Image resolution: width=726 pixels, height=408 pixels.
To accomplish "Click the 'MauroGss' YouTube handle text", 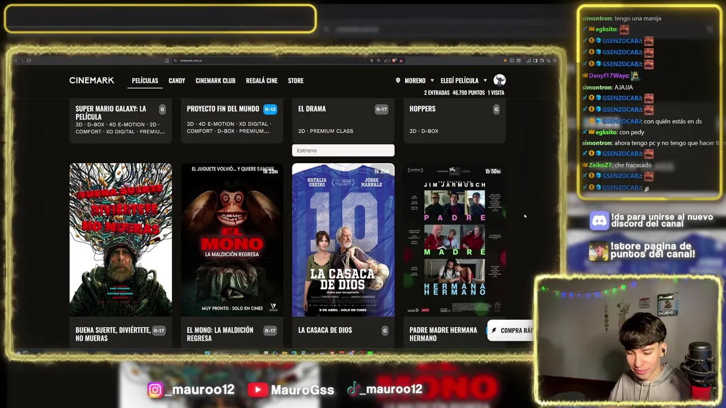I will pyautogui.click(x=302, y=390).
